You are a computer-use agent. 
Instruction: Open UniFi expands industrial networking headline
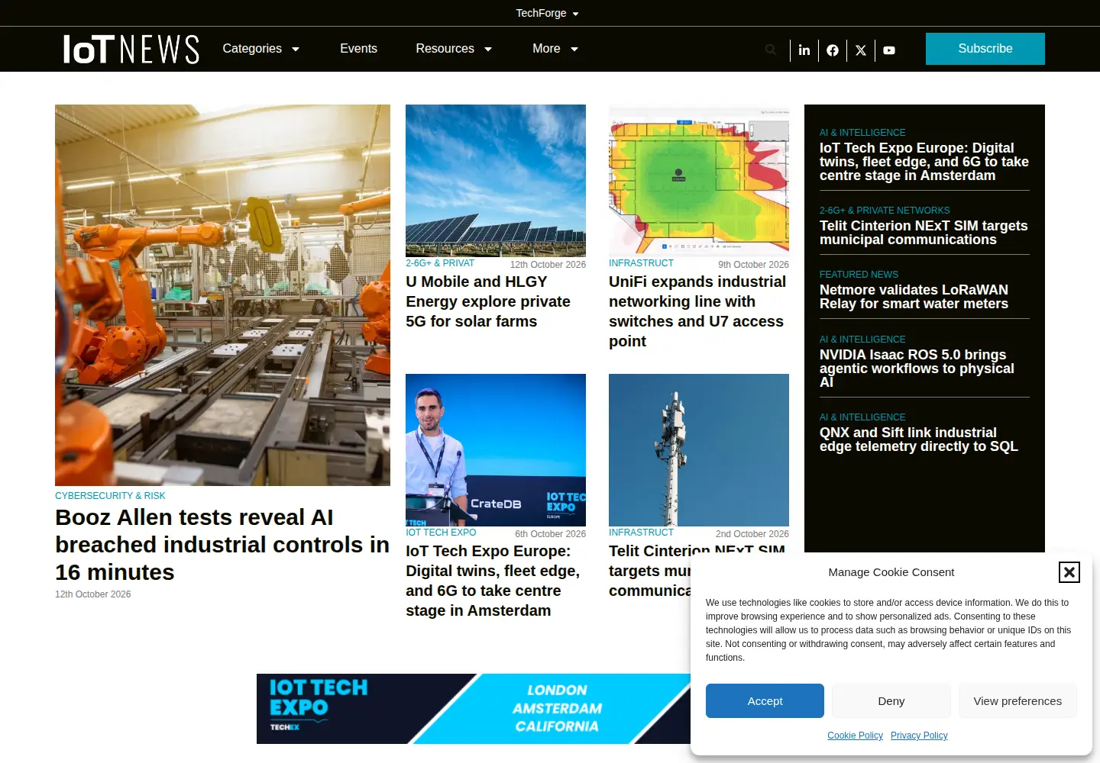tap(697, 311)
